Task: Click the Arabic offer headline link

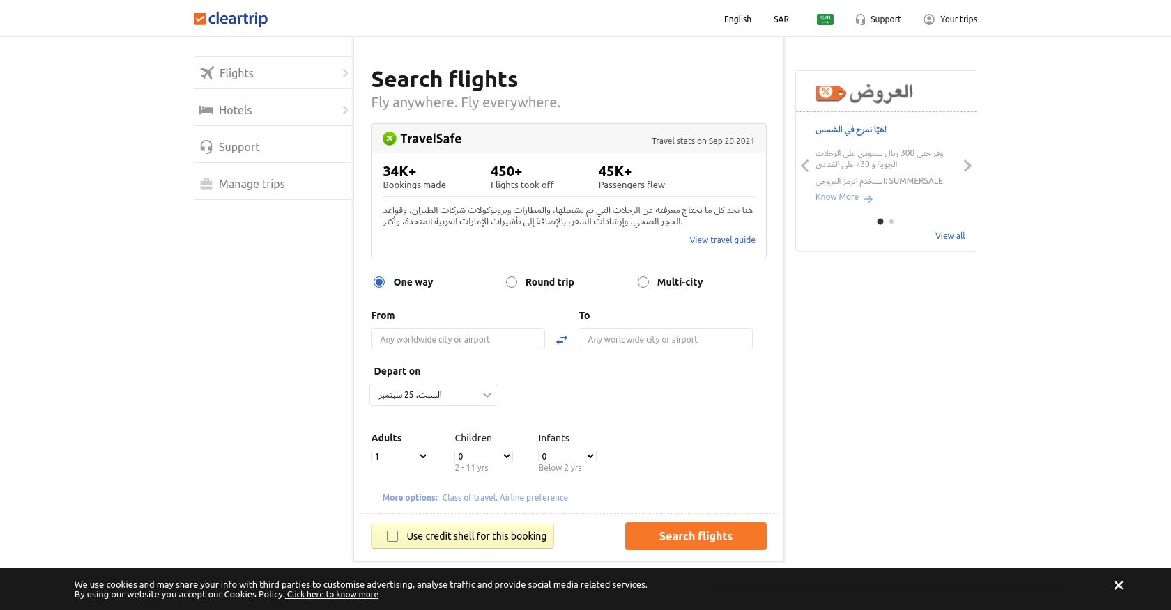Action: [x=851, y=130]
